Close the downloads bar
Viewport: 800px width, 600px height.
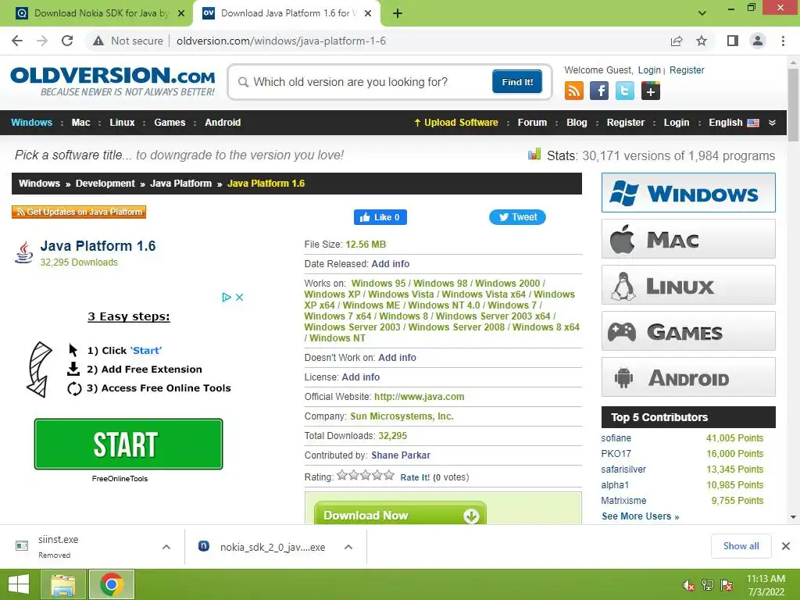coord(786,546)
